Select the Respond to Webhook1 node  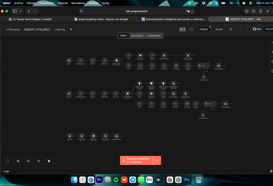tap(219, 66)
